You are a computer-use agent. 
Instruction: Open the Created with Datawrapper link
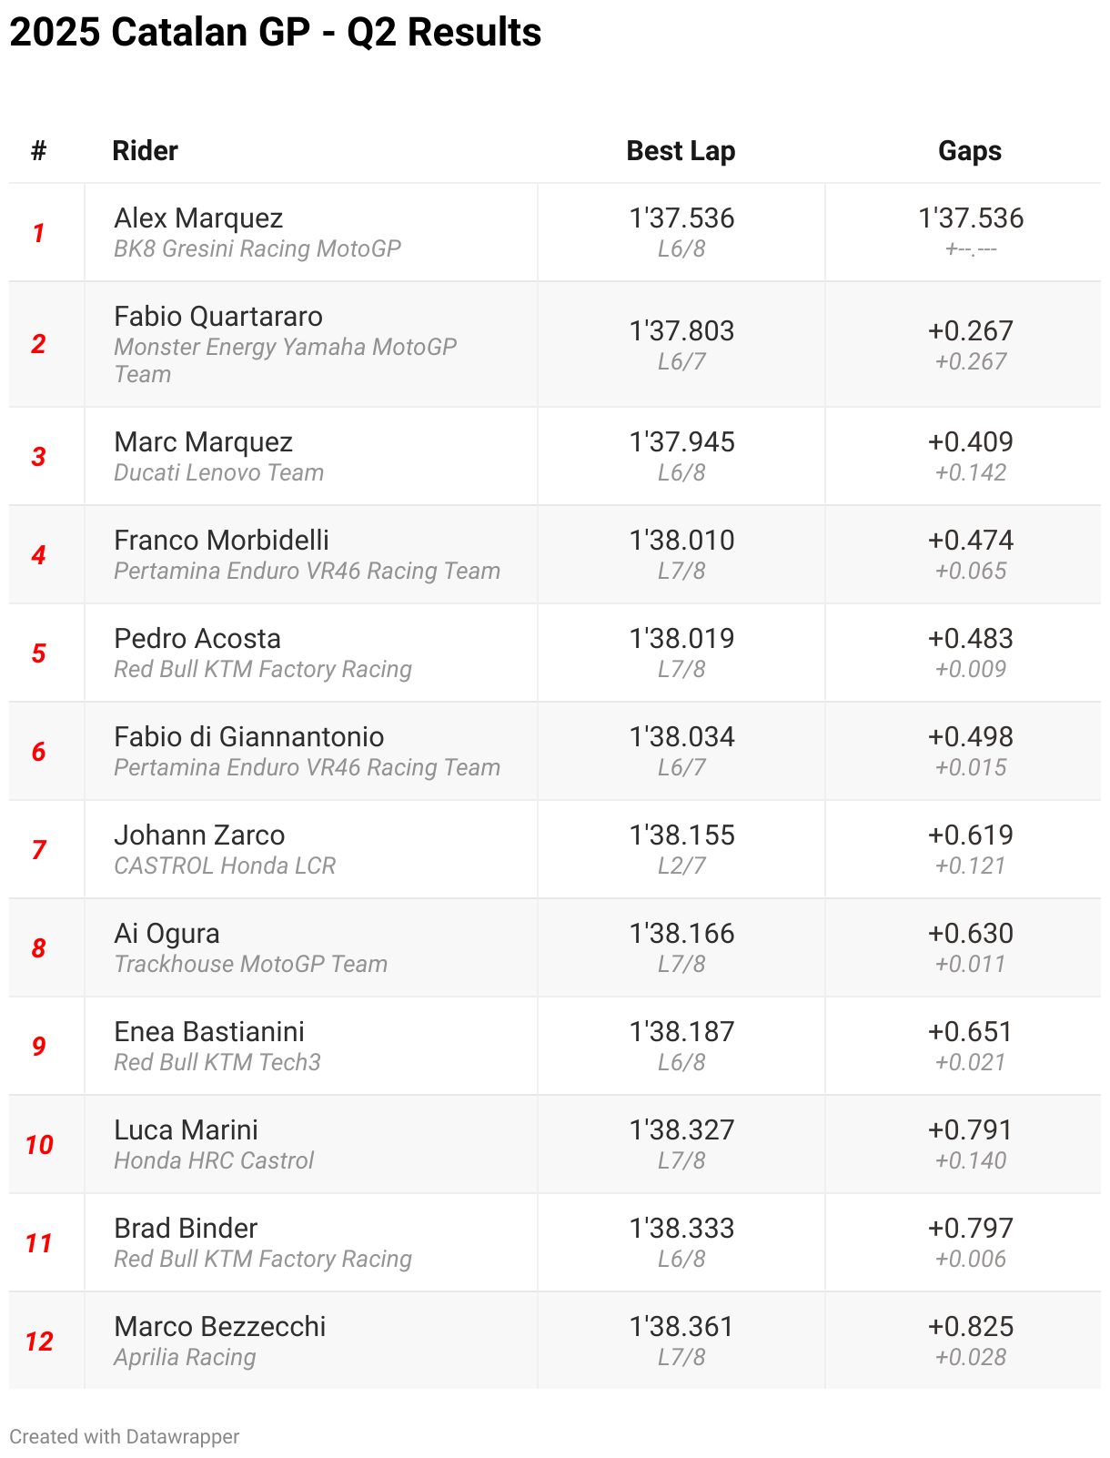[x=125, y=1436]
